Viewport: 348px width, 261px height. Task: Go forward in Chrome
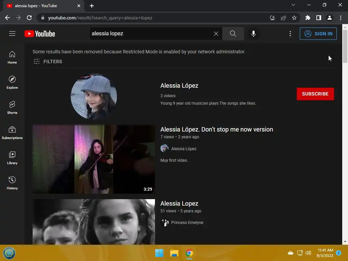[x=18, y=18]
